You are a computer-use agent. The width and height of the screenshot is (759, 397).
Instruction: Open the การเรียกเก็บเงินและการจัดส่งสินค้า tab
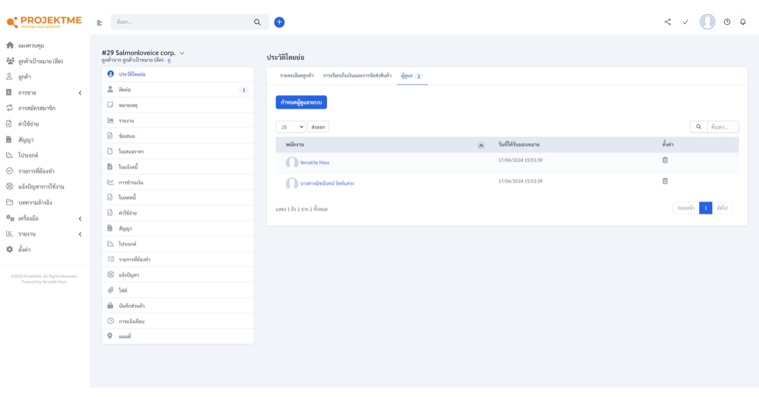[357, 76]
